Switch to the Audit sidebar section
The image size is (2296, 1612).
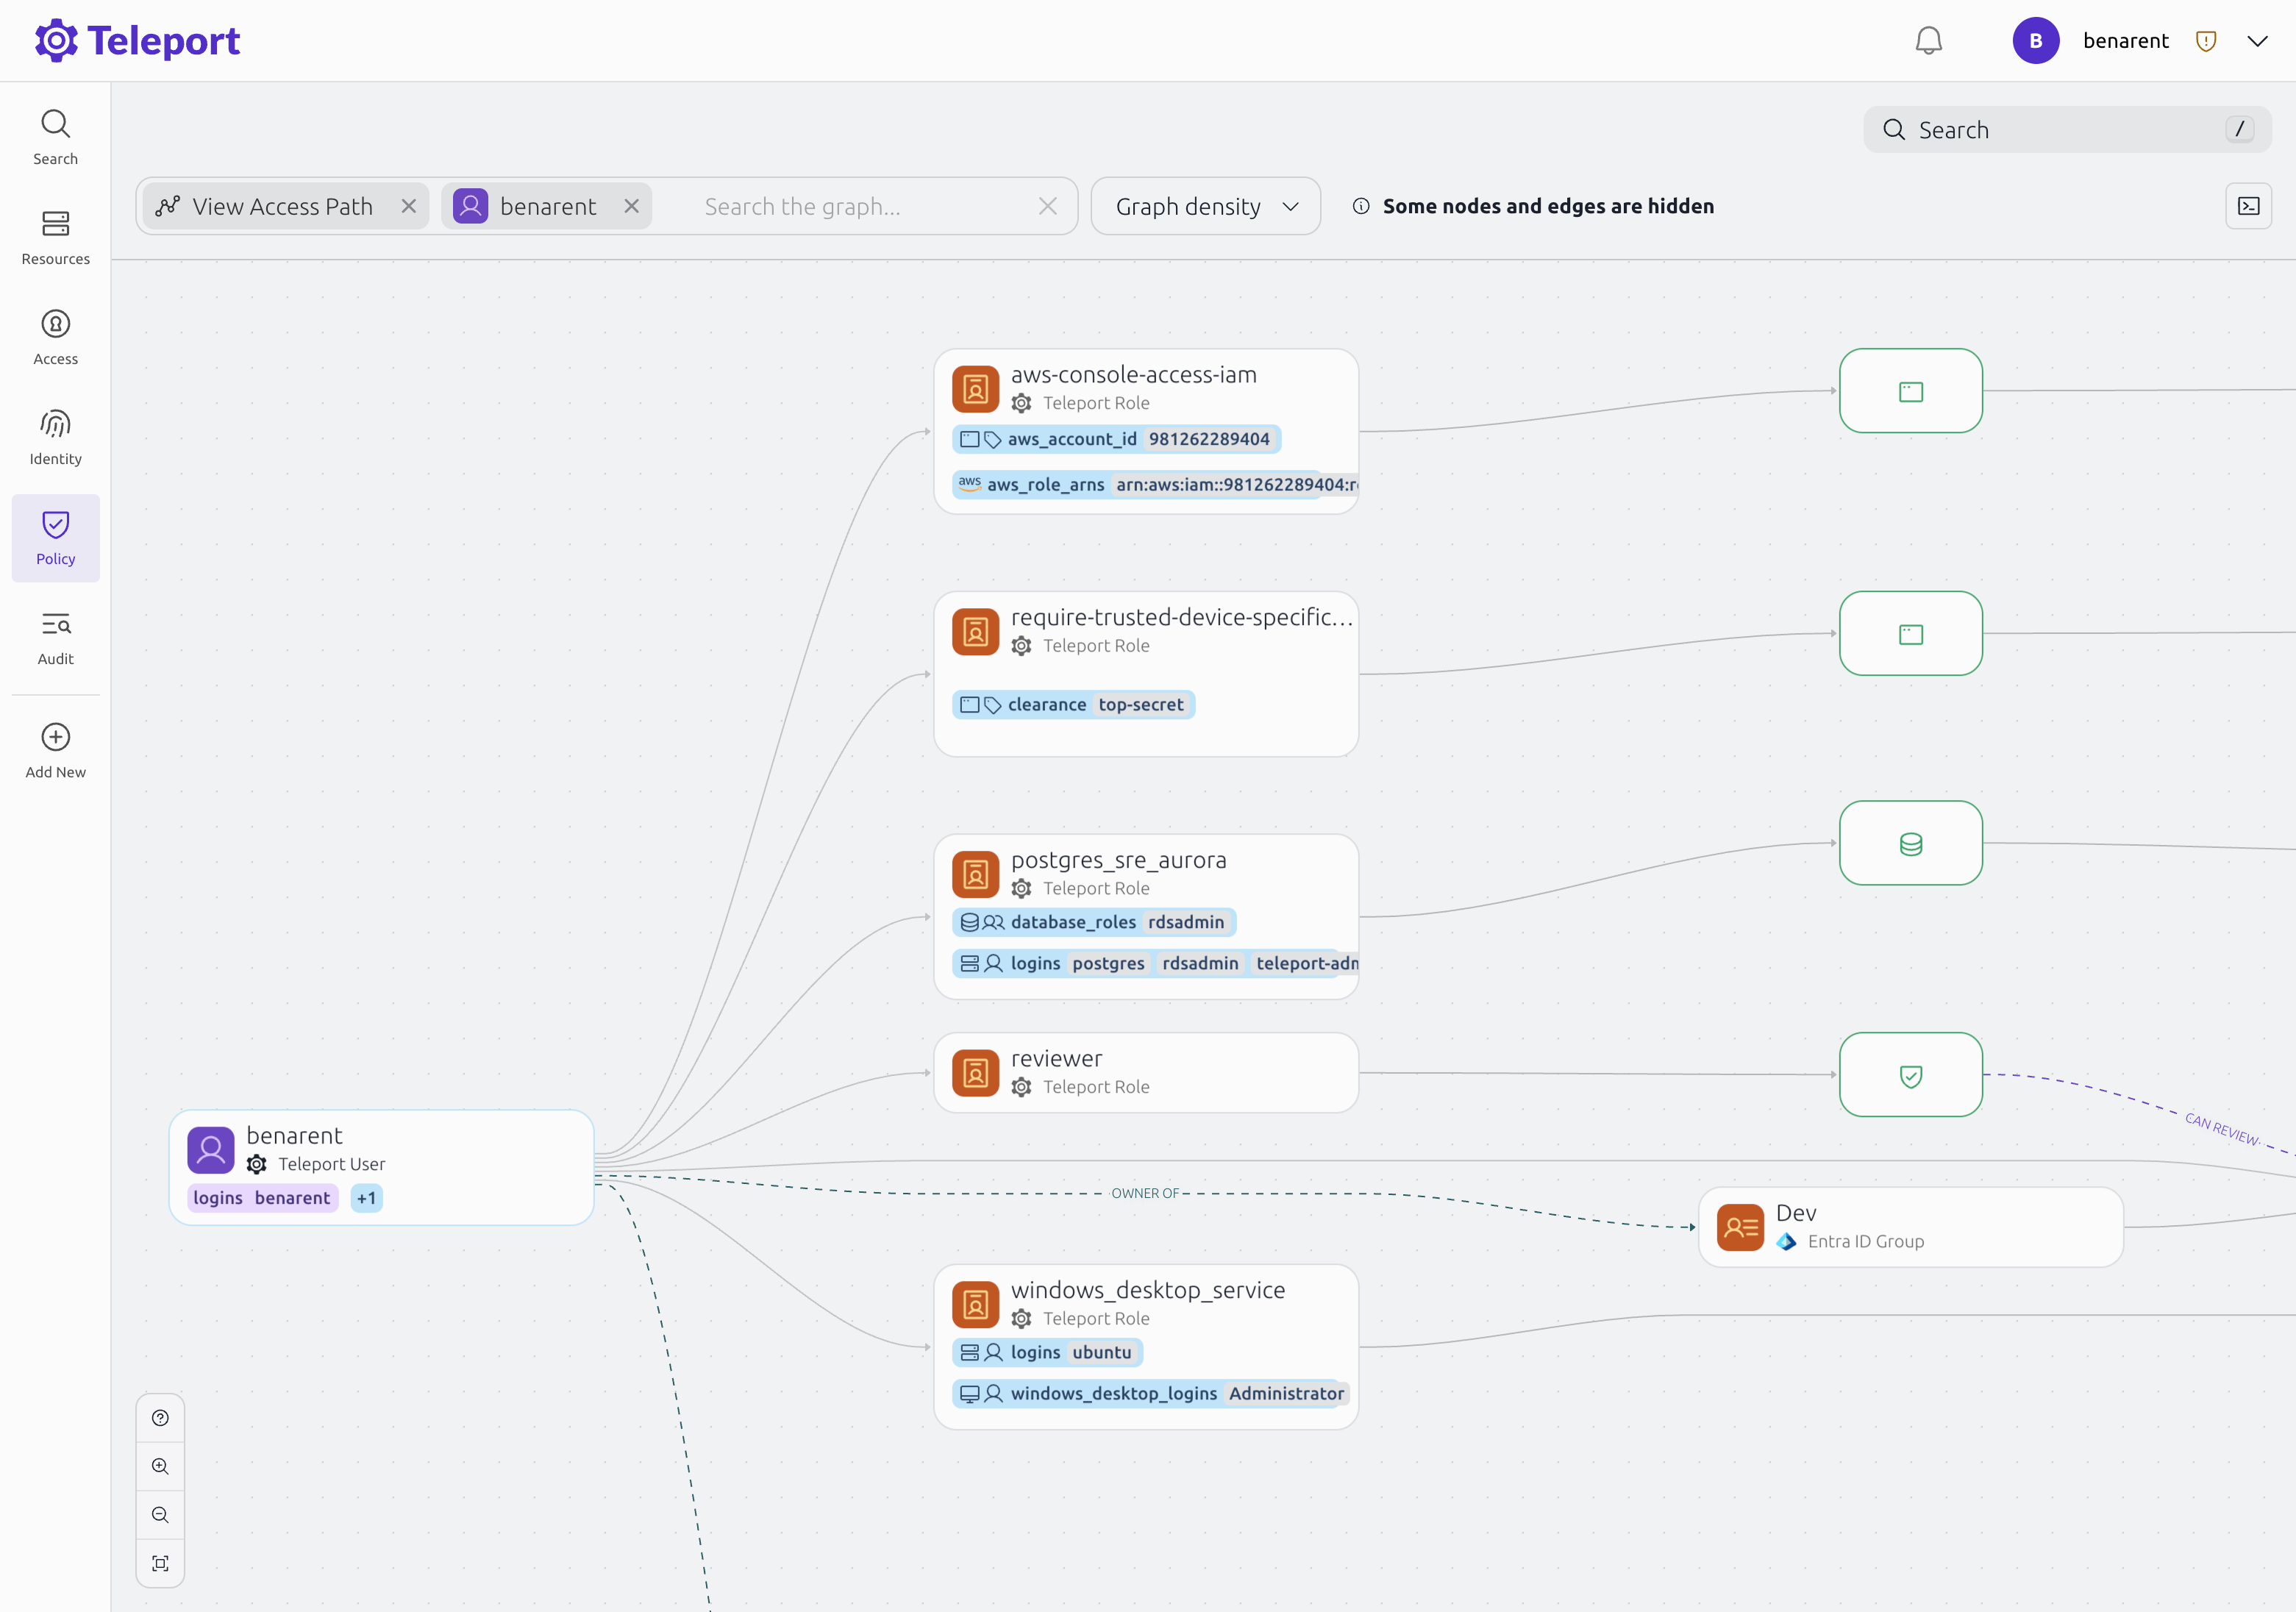pos(56,637)
